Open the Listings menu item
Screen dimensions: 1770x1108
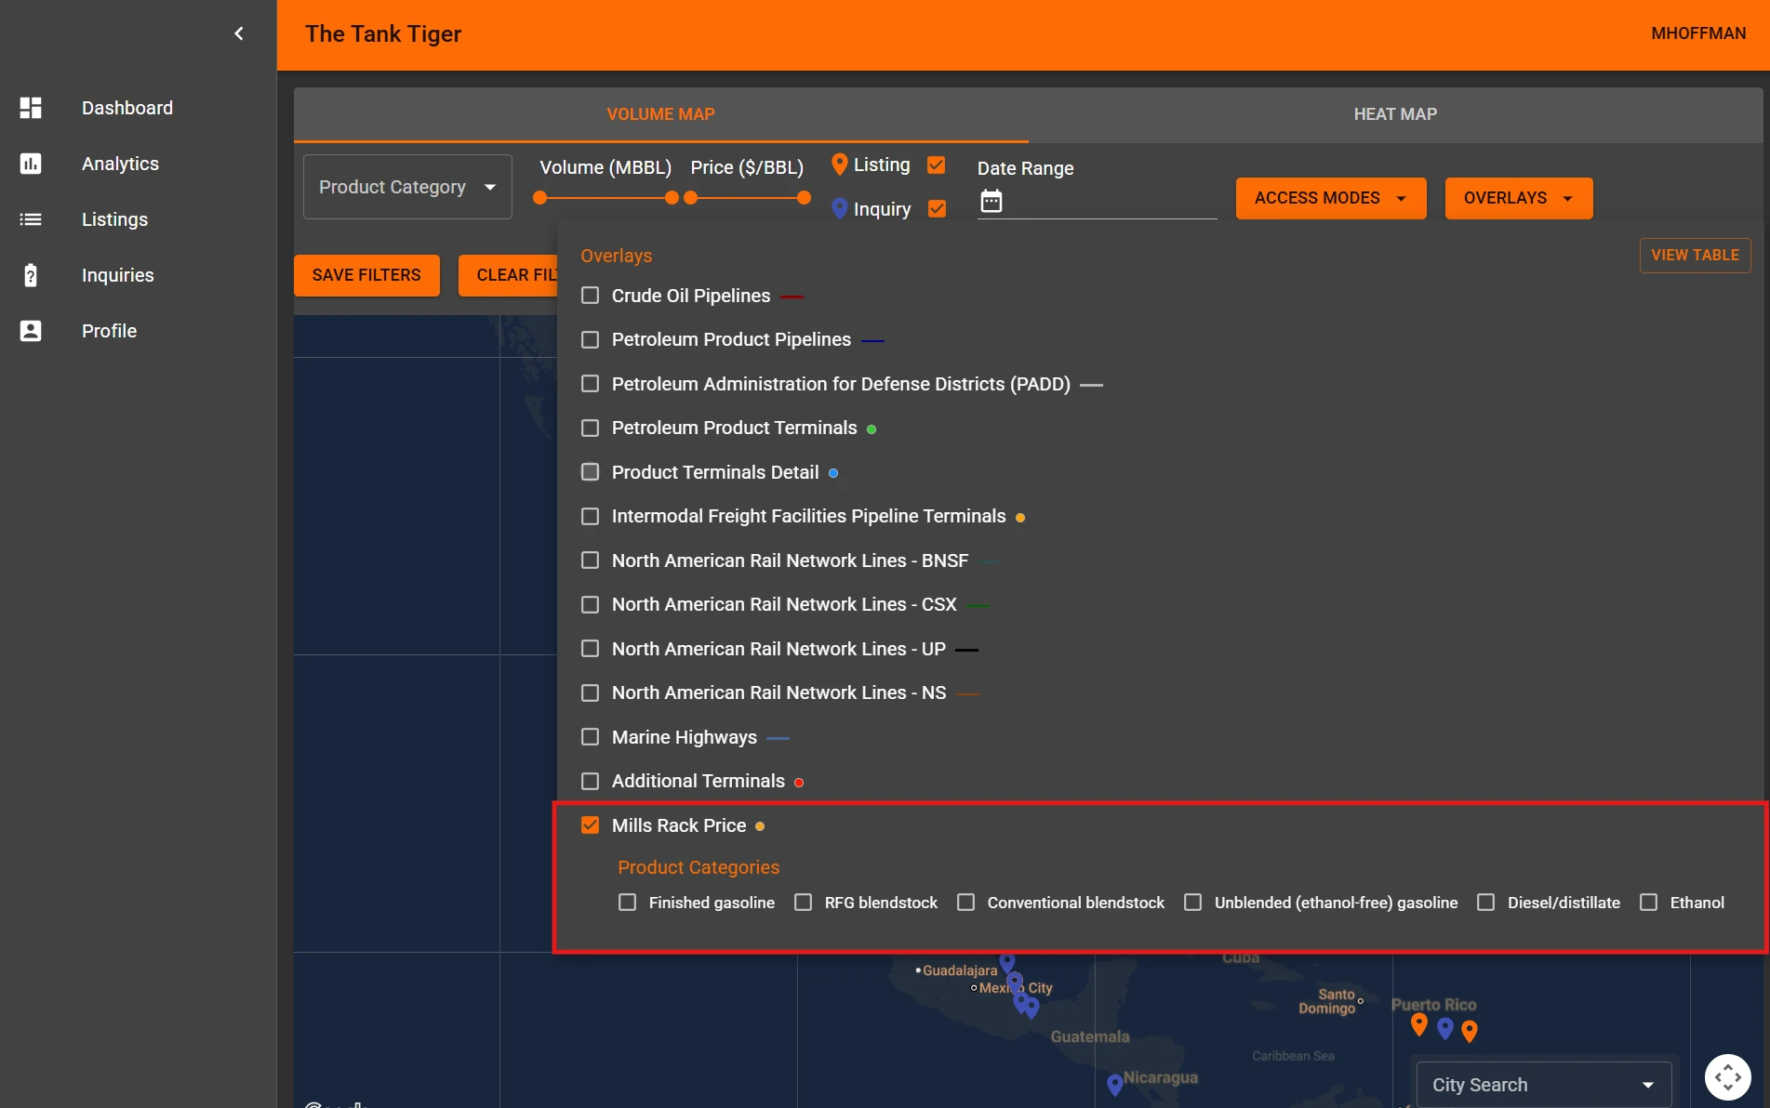[138, 219]
